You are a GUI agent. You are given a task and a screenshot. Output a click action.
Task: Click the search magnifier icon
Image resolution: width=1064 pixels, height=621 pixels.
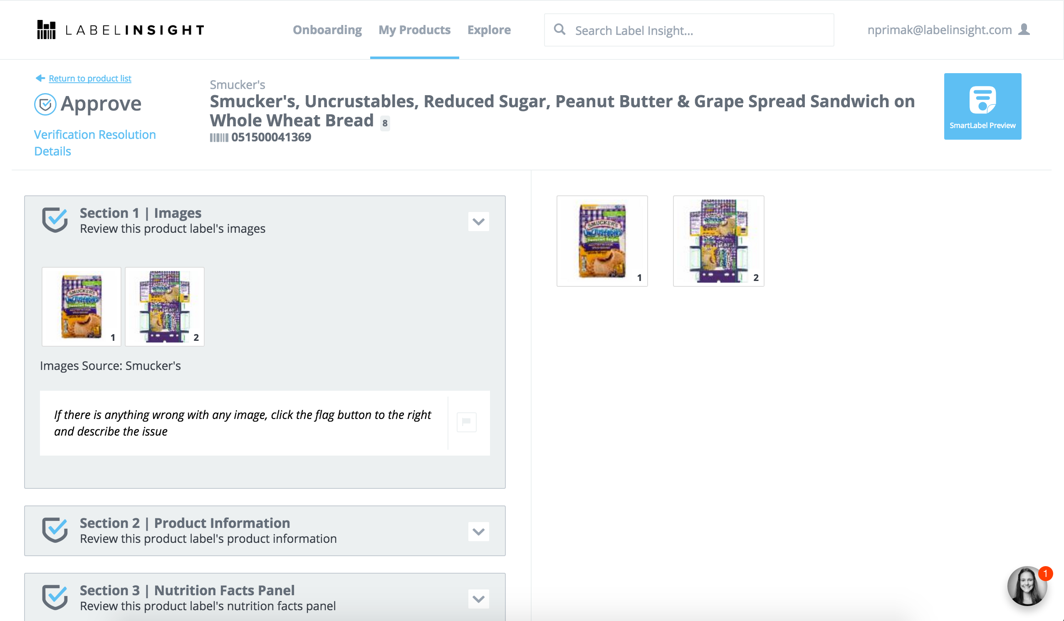click(559, 30)
